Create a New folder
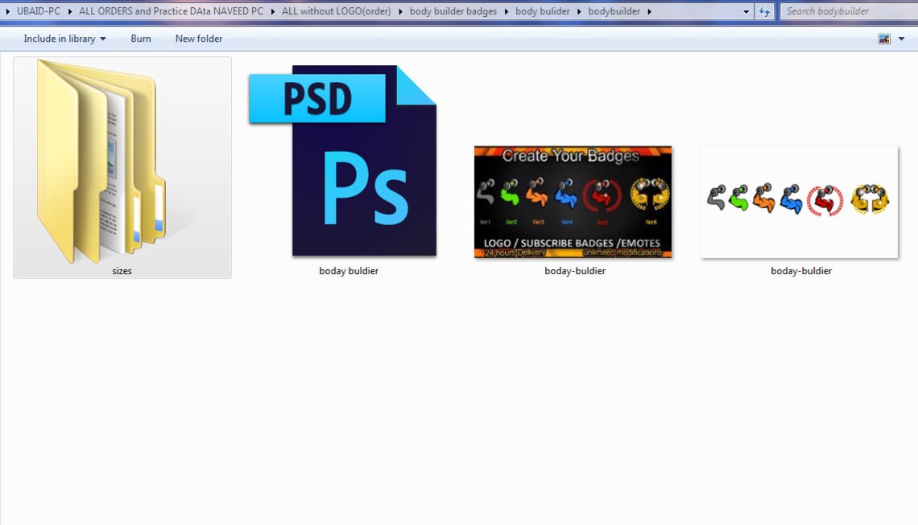This screenshot has height=525, width=918. pos(198,38)
